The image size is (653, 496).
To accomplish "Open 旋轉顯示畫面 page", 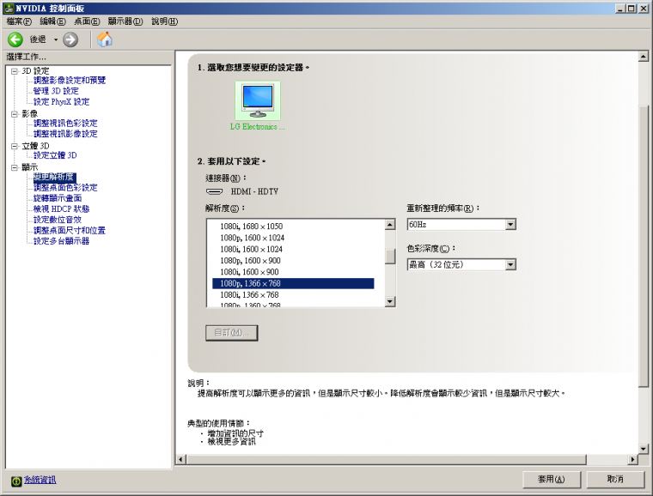I will 58,198.
